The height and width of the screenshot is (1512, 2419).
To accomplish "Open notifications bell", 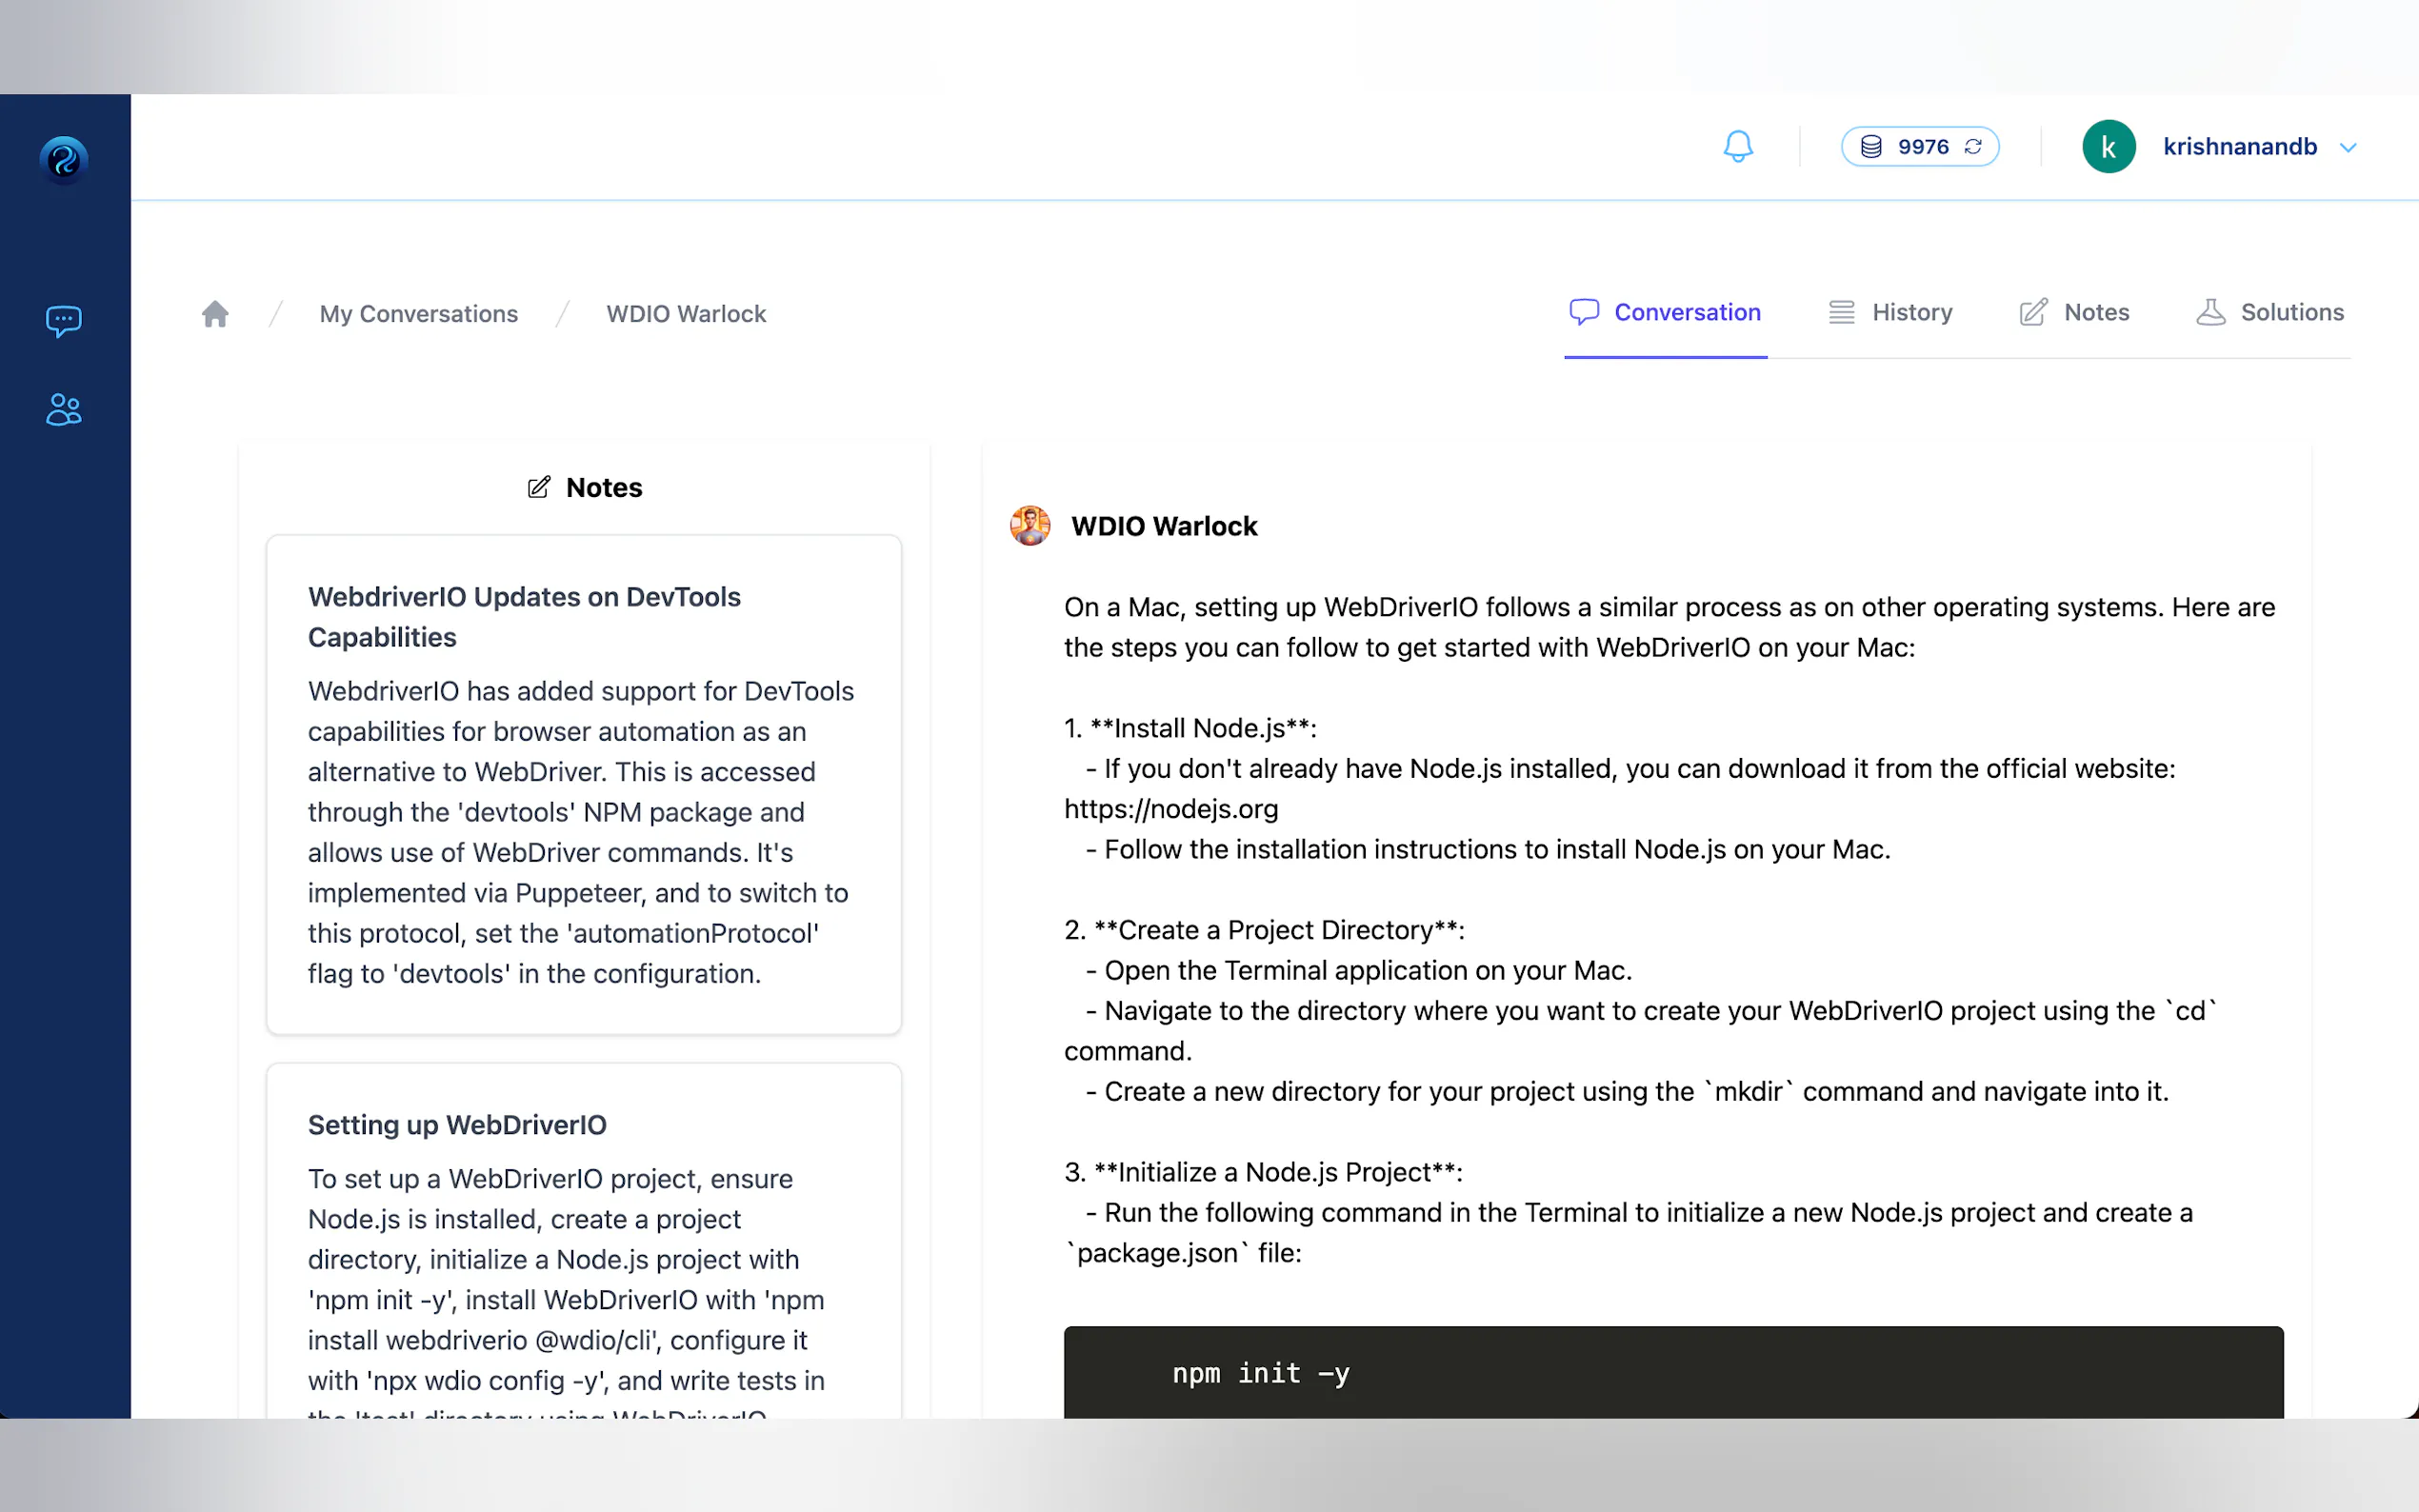I will click(x=1738, y=147).
